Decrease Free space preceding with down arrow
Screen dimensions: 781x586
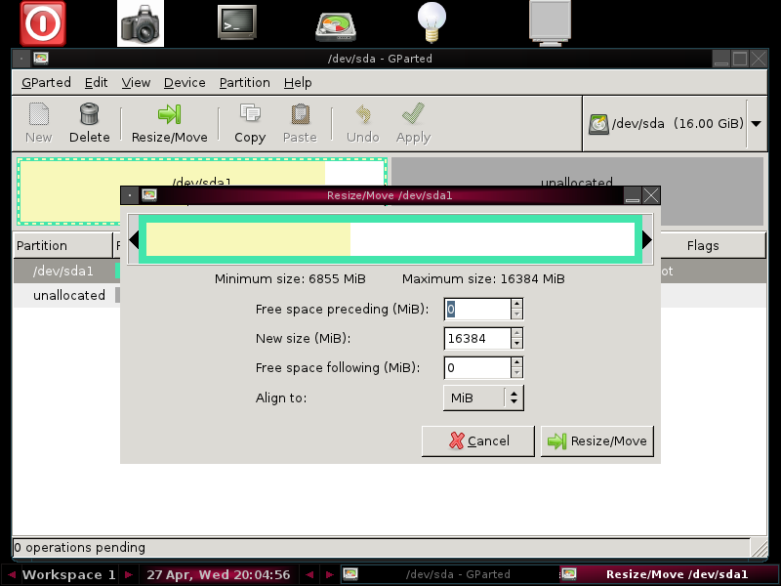(x=516, y=314)
